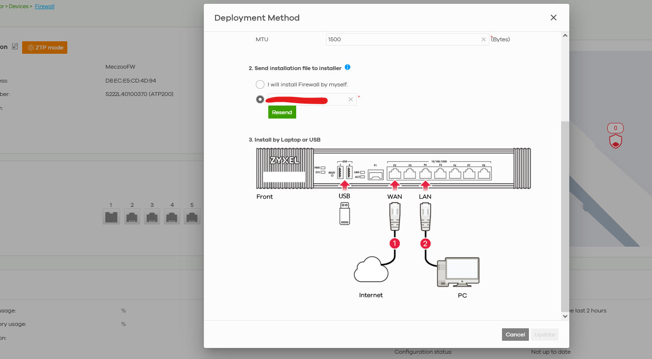
Task: Open the Firewall breadcrumb link
Action: coord(45,7)
